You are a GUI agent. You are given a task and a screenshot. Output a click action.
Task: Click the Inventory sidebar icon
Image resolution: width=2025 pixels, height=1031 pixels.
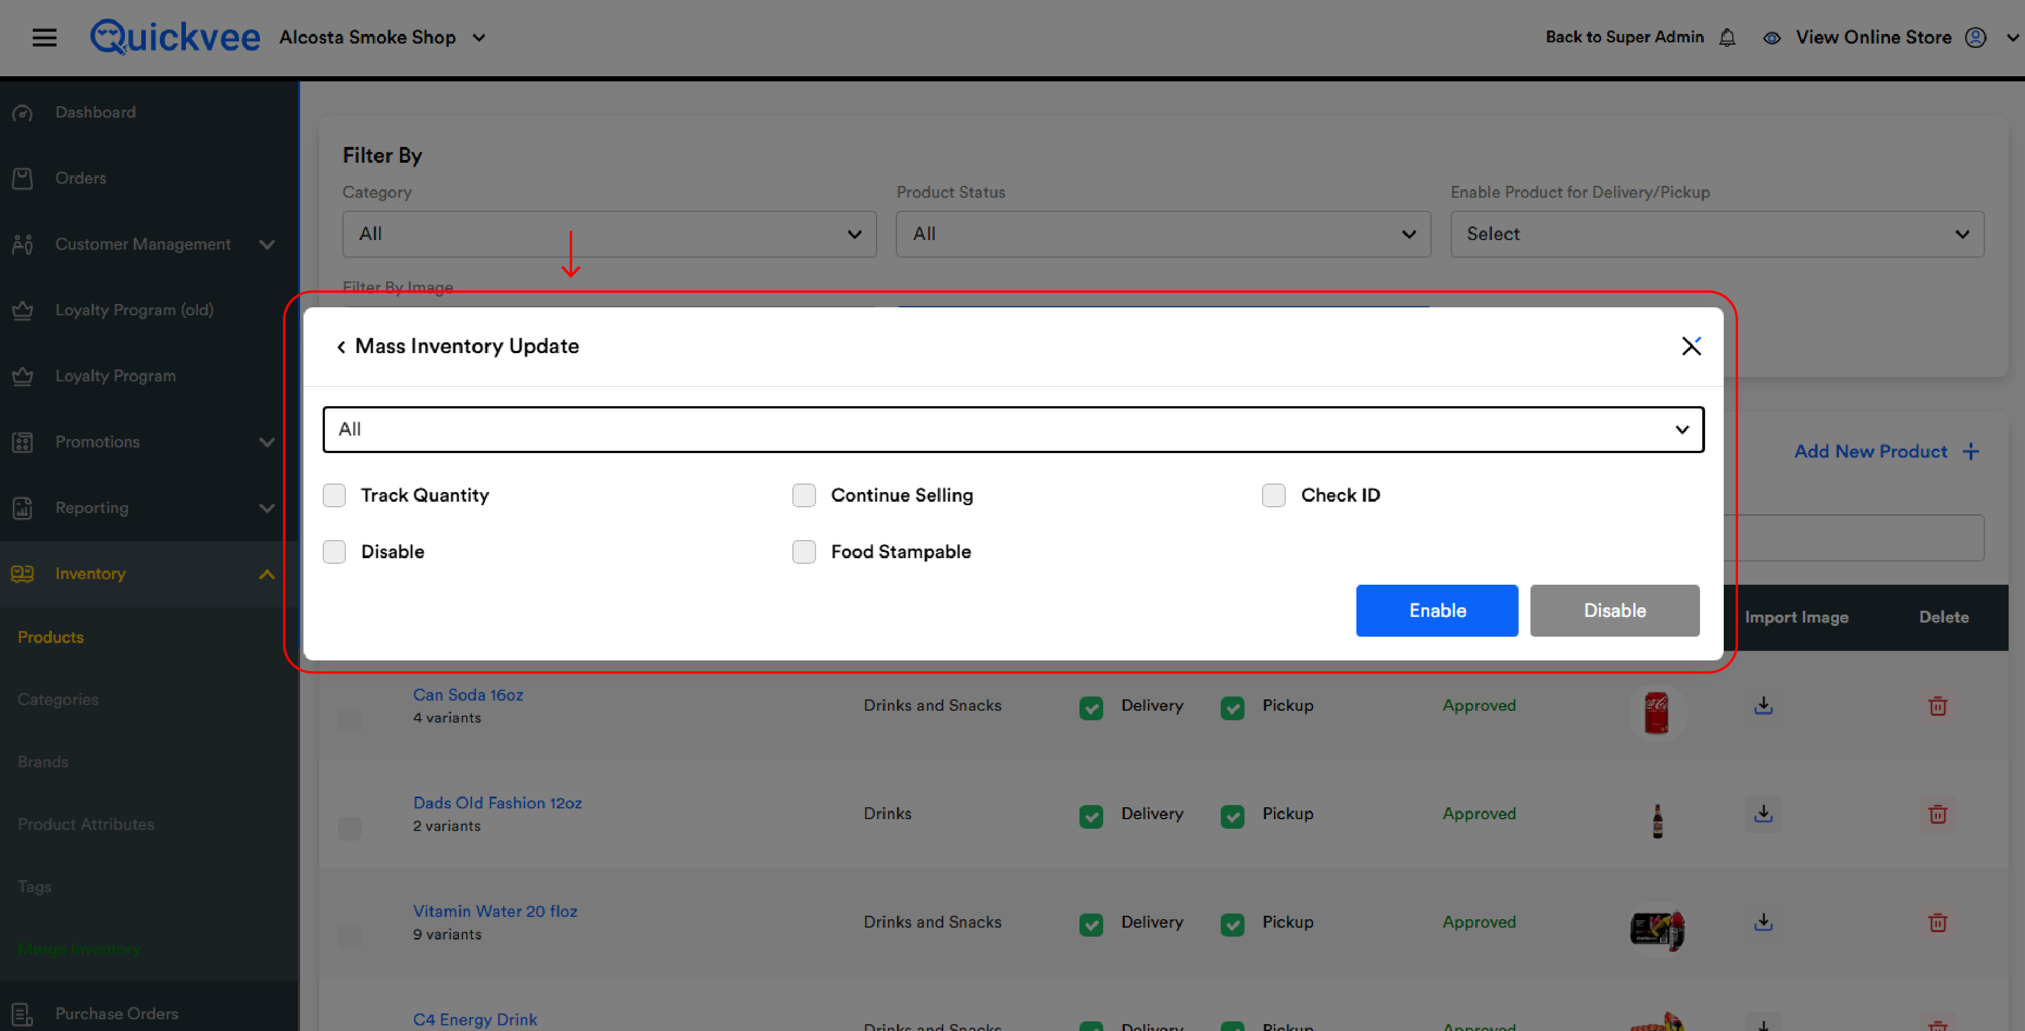tap(23, 573)
